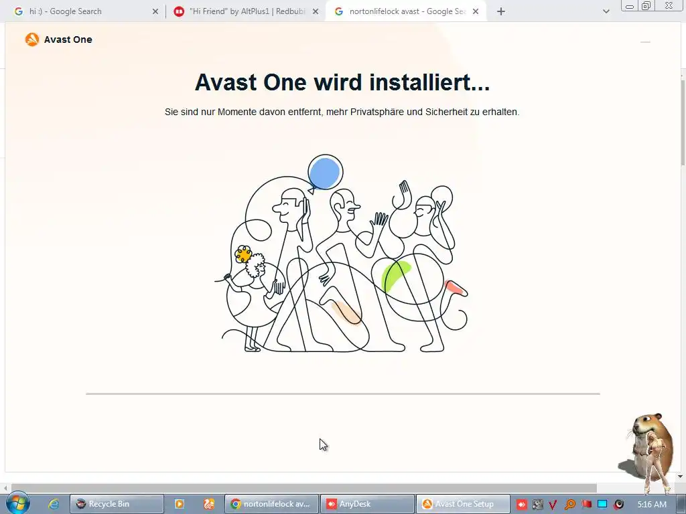Switch to the 'Hi Friend' Redbubble tab

pyautogui.click(x=247, y=11)
